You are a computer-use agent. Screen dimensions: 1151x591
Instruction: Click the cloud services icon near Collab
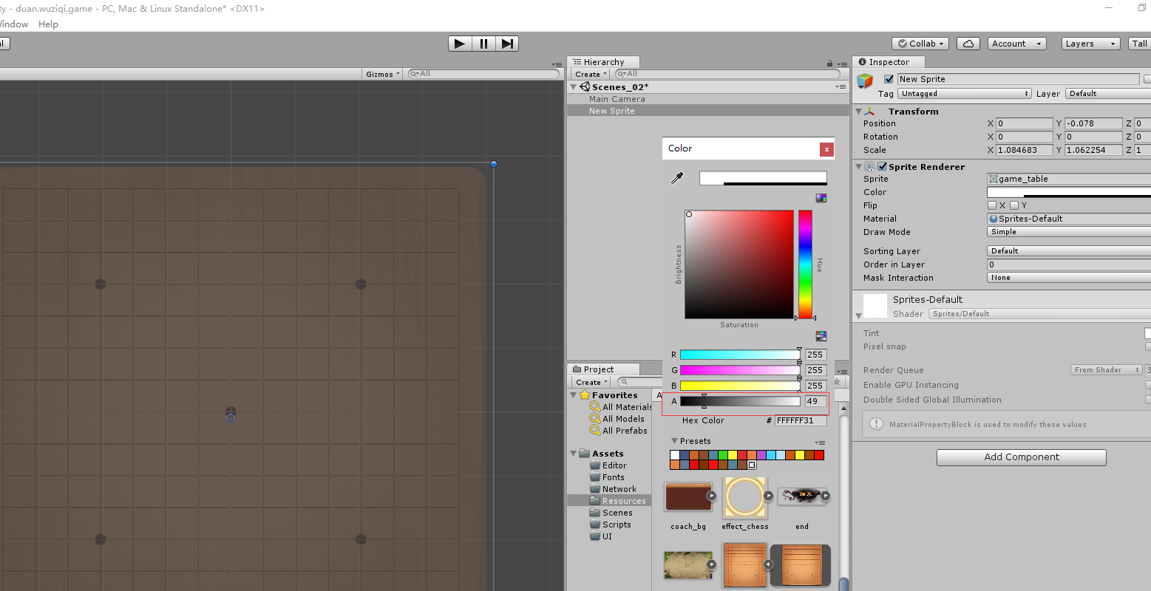pos(968,43)
